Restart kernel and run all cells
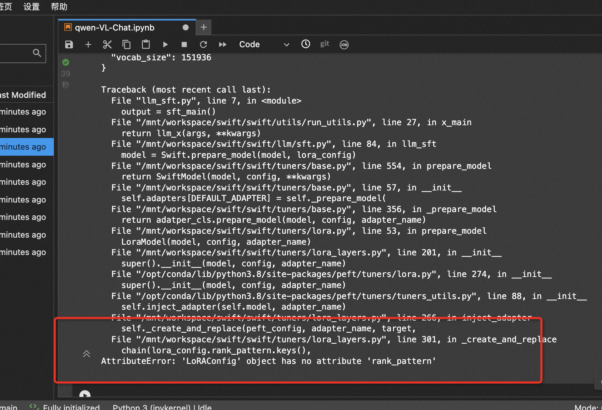The image size is (602, 410). [x=223, y=44]
